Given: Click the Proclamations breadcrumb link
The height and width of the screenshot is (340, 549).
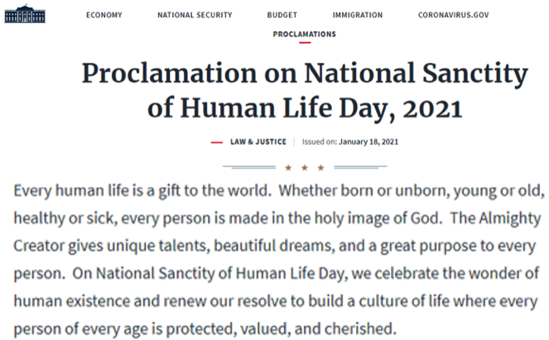Looking at the screenshot, I should point(305,35).
